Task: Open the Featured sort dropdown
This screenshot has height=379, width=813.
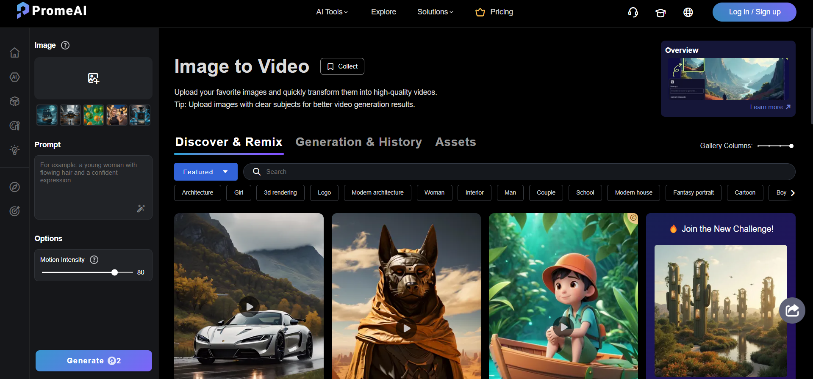Action: [206, 172]
